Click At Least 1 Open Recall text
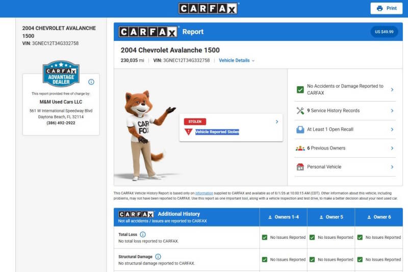408x272 pixels. pos(330,129)
